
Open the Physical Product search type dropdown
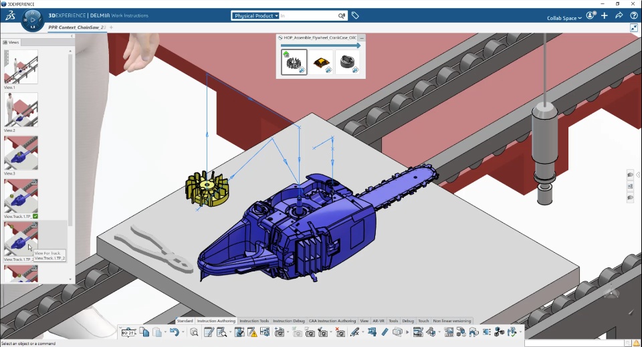pyautogui.click(x=255, y=15)
